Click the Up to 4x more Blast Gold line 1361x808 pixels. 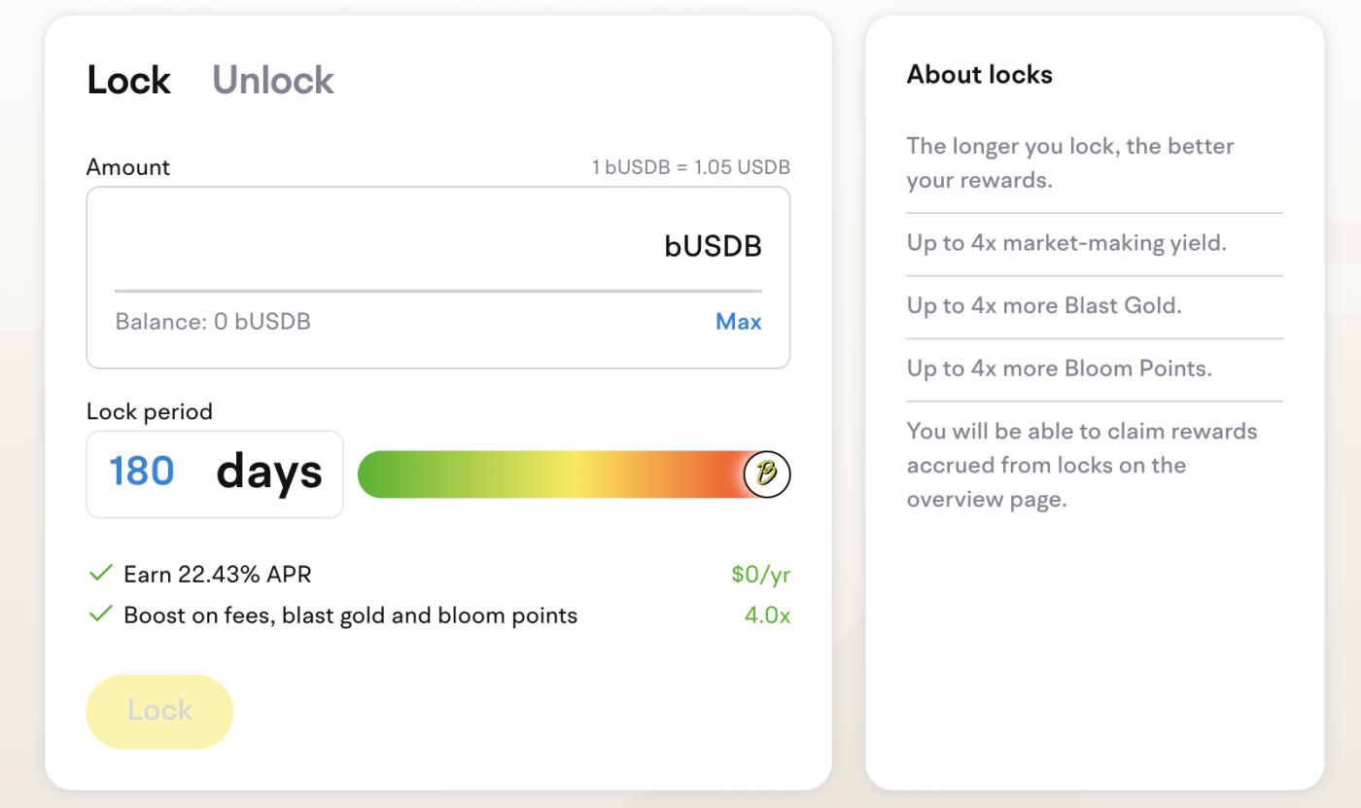(x=1044, y=305)
